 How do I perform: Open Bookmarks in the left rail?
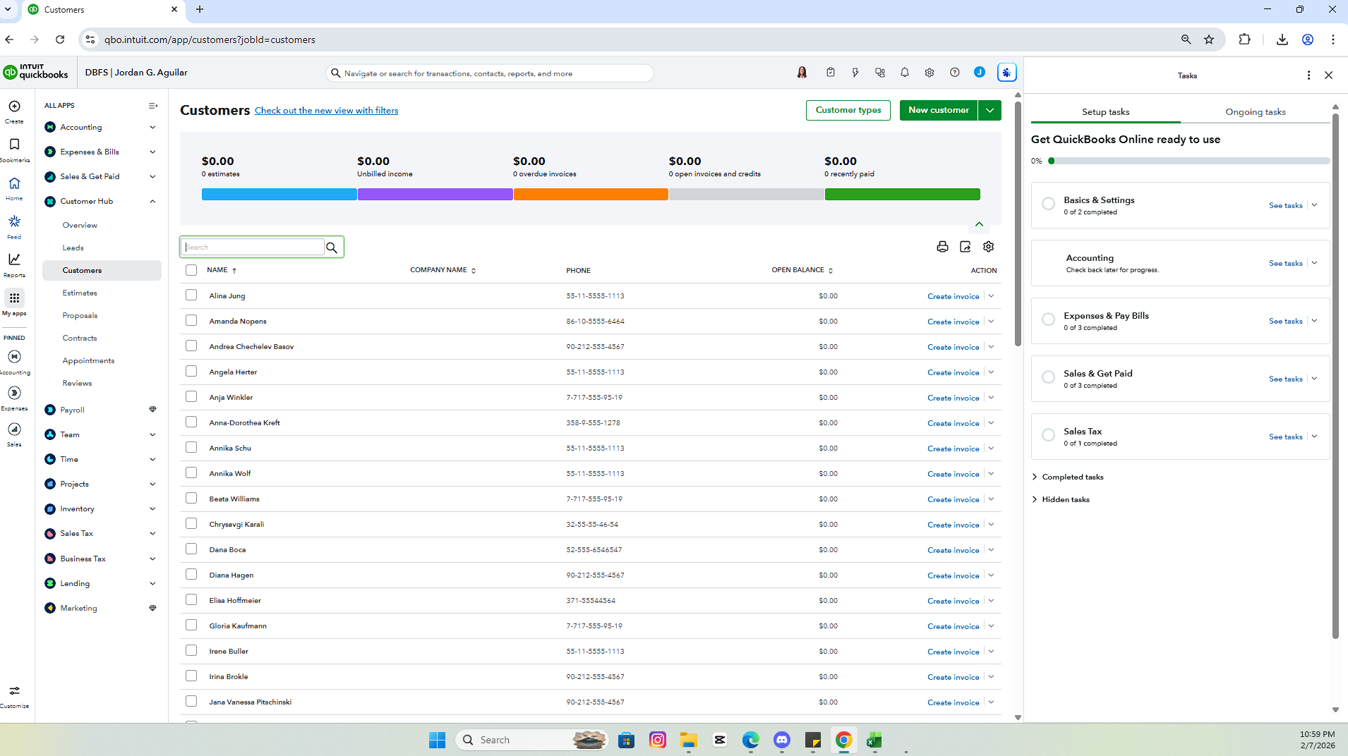tap(14, 145)
